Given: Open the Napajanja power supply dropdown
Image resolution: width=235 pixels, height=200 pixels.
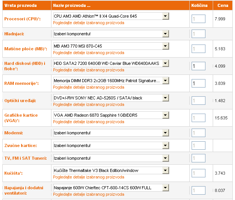Looking at the screenshot, I should pos(111,188).
